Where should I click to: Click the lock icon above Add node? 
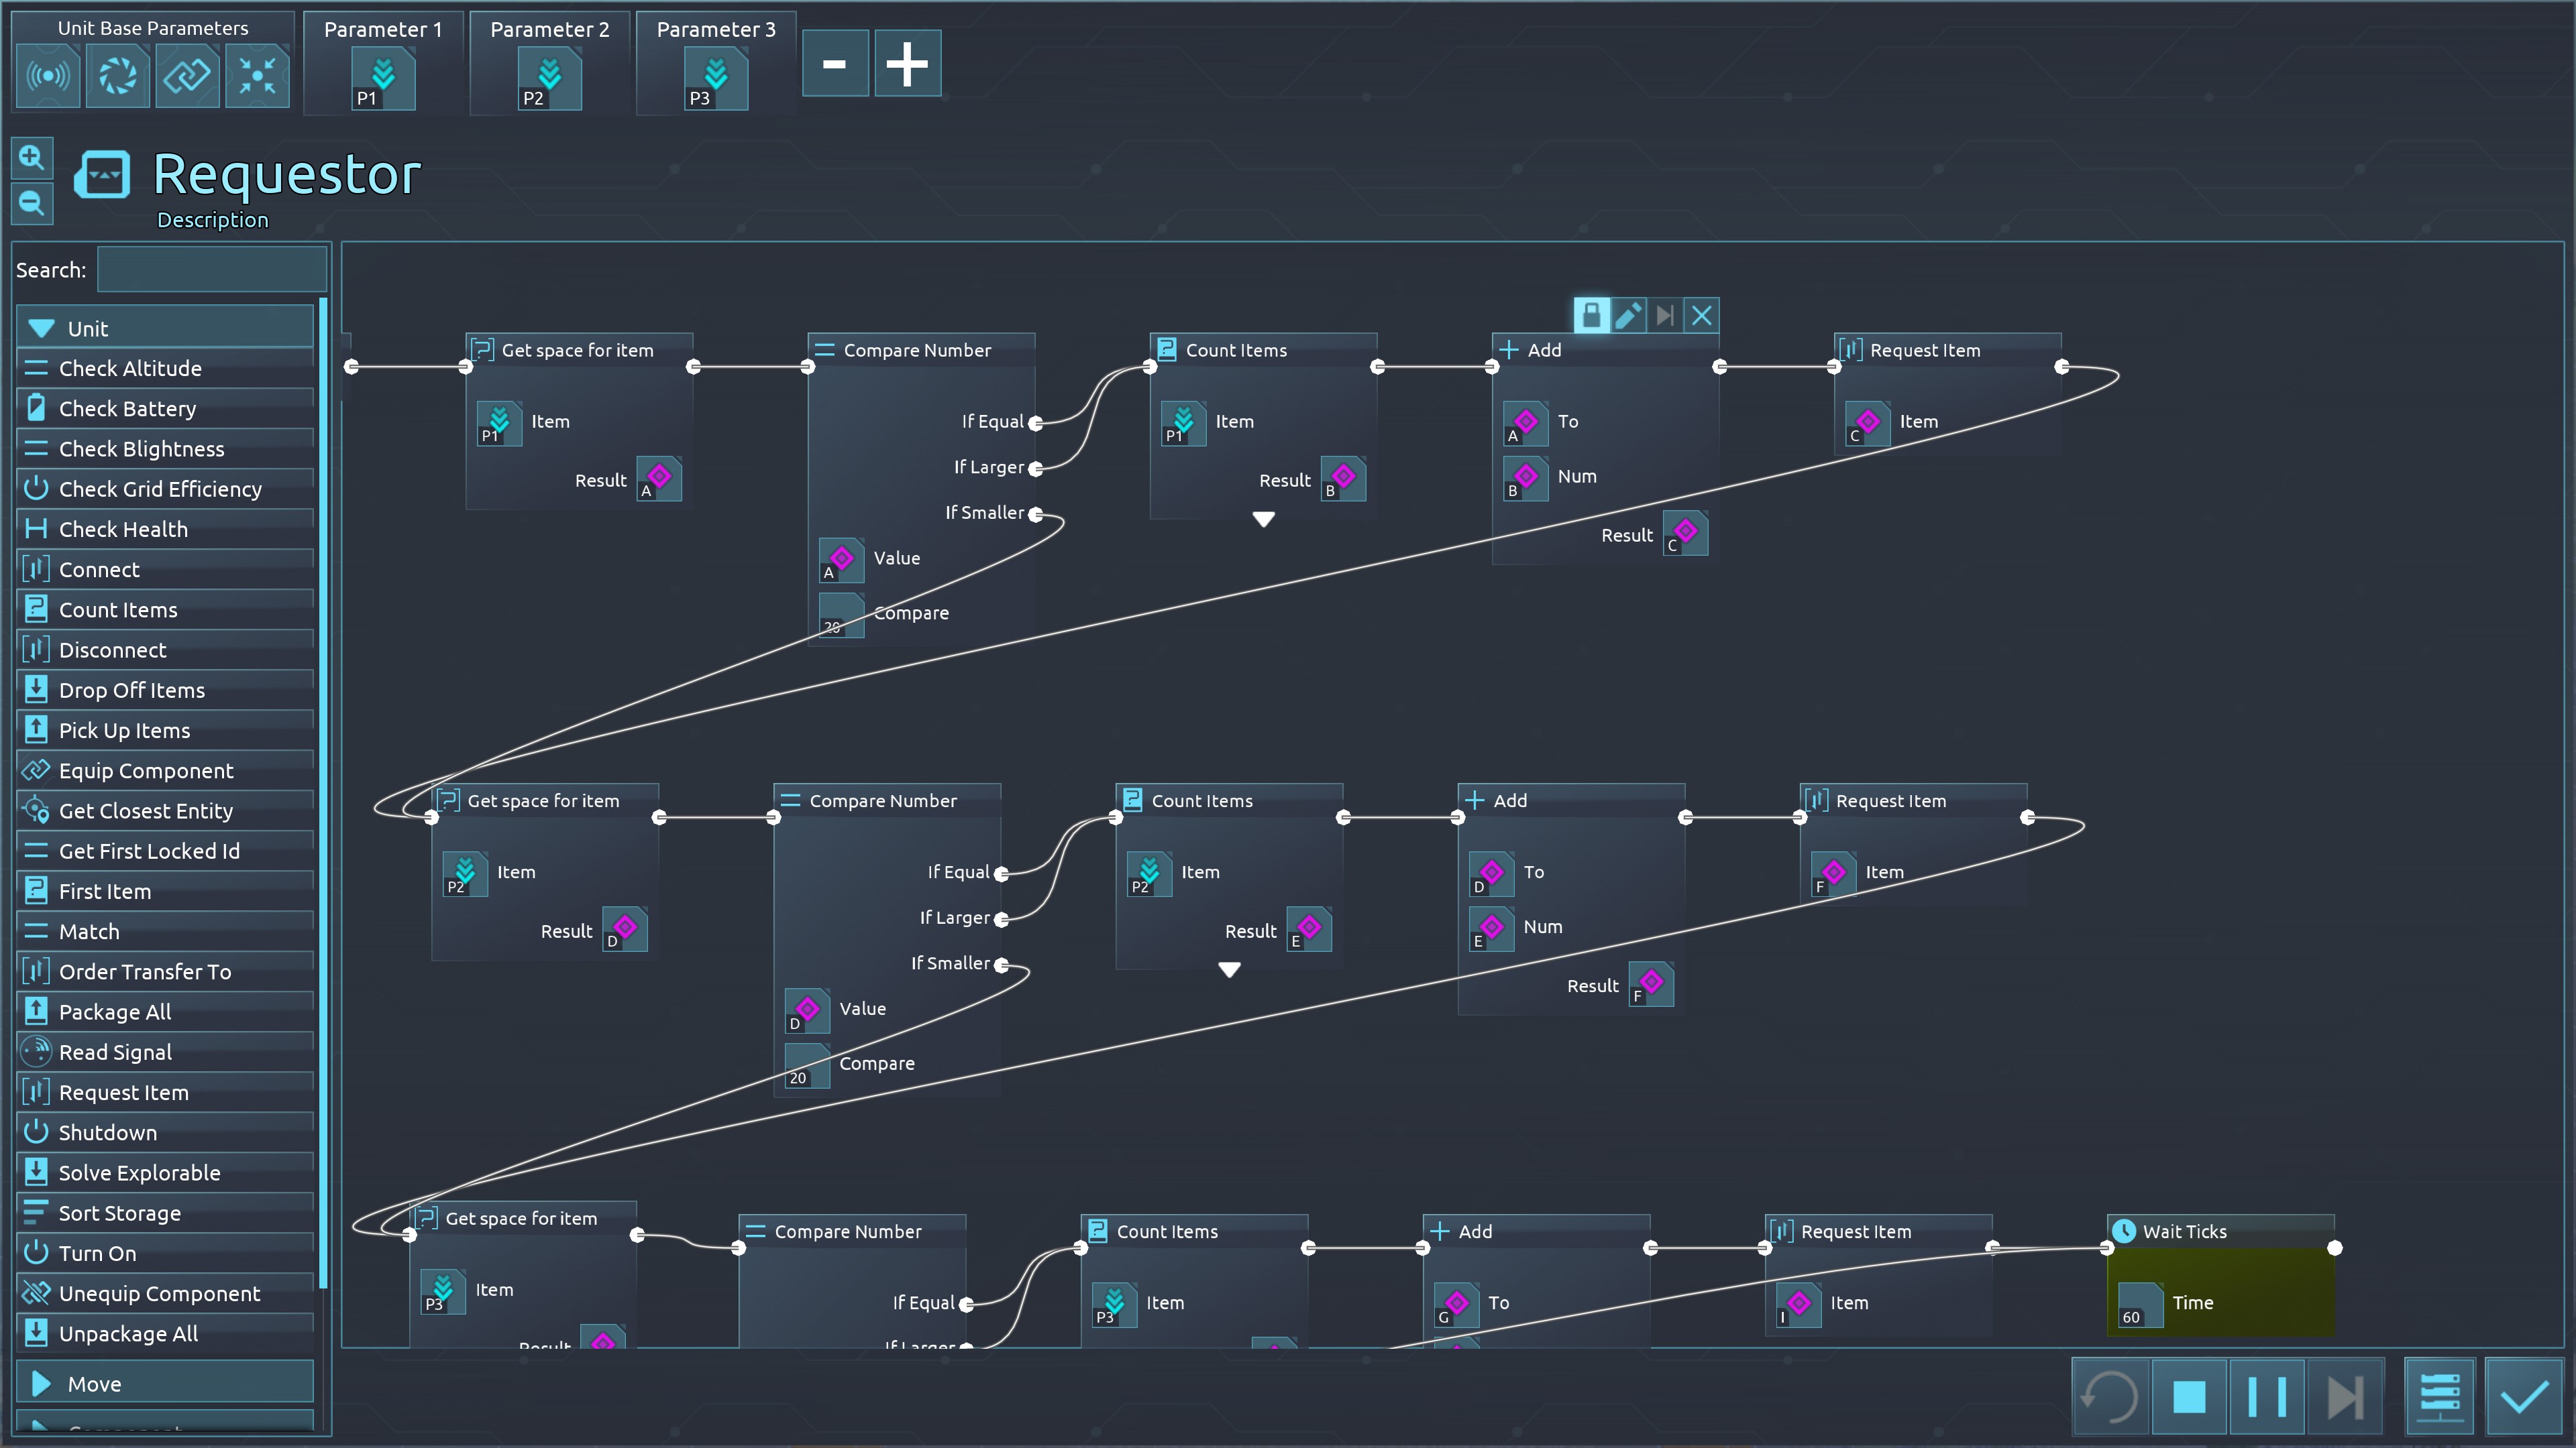pos(1591,316)
